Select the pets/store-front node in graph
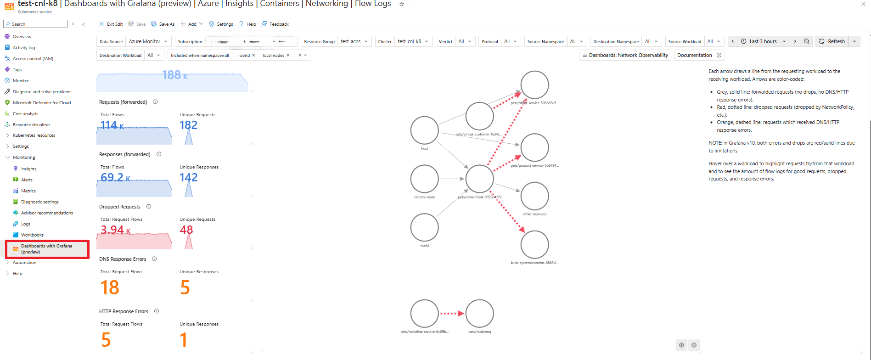Screen dimensions: 871x360 (479, 179)
